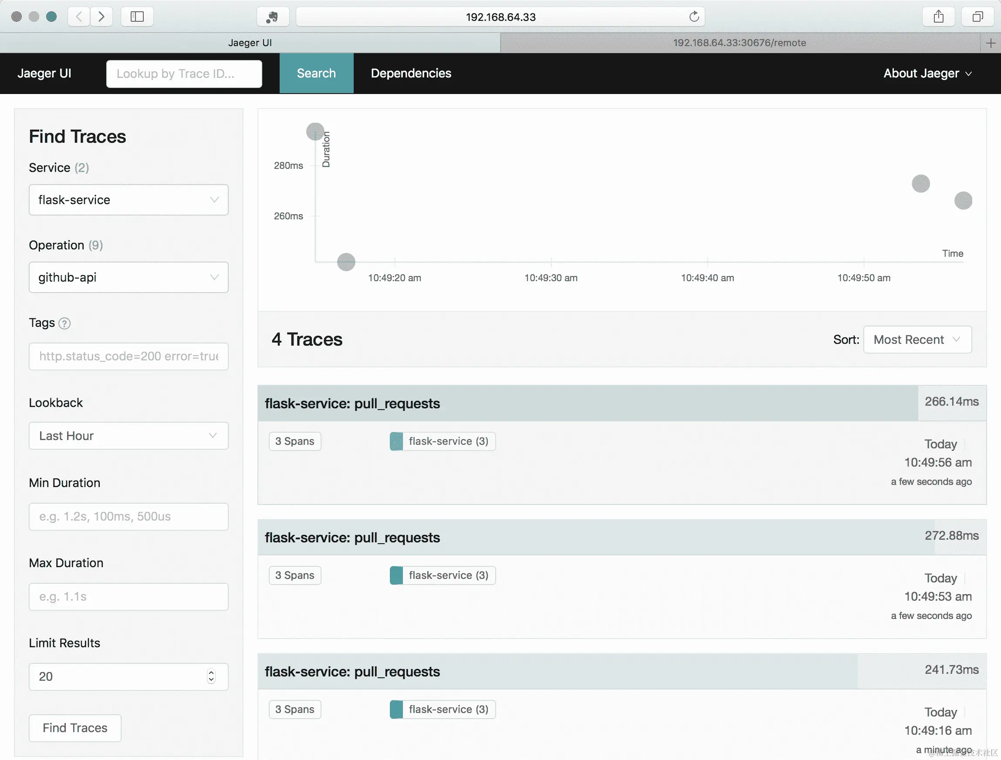The image size is (1001, 760).
Task: Show all tabs overview icon
Action: (x=977, y=17)
